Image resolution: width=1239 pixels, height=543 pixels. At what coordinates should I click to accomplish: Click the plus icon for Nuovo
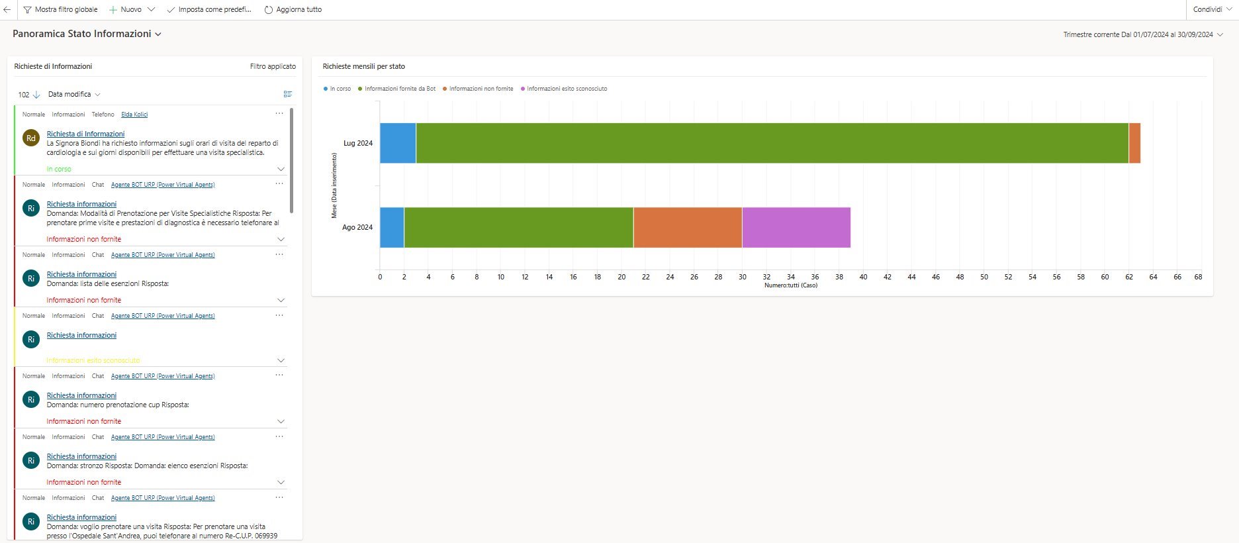[x=113, y=10]
